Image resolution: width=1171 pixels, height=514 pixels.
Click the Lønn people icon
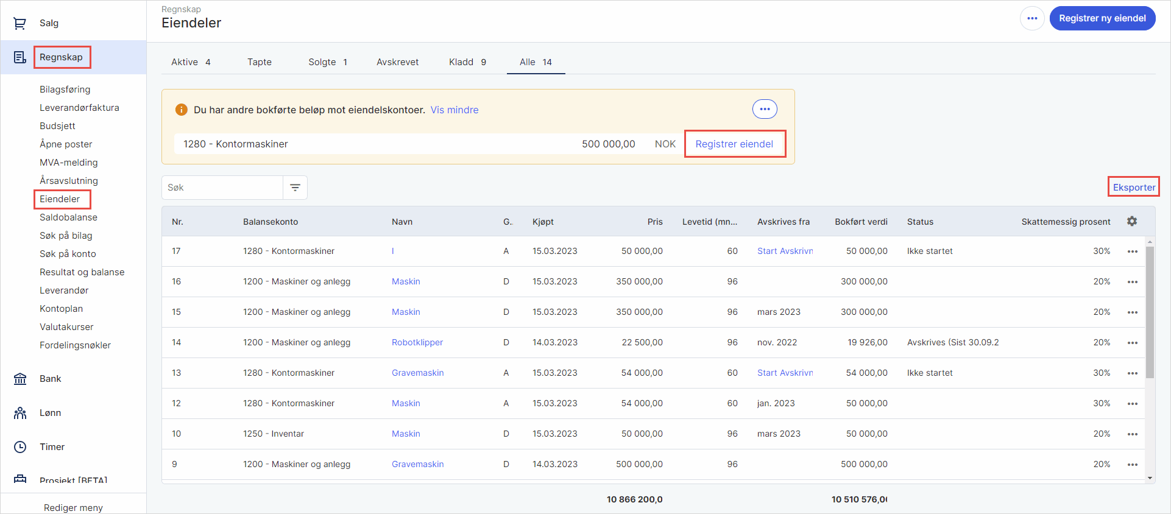(x=20, y=413)
